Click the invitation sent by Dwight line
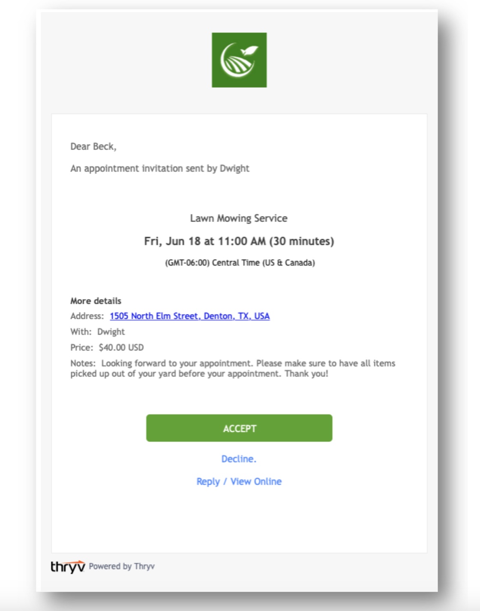The width and height of the screenshot is (480, 611). 160,168
